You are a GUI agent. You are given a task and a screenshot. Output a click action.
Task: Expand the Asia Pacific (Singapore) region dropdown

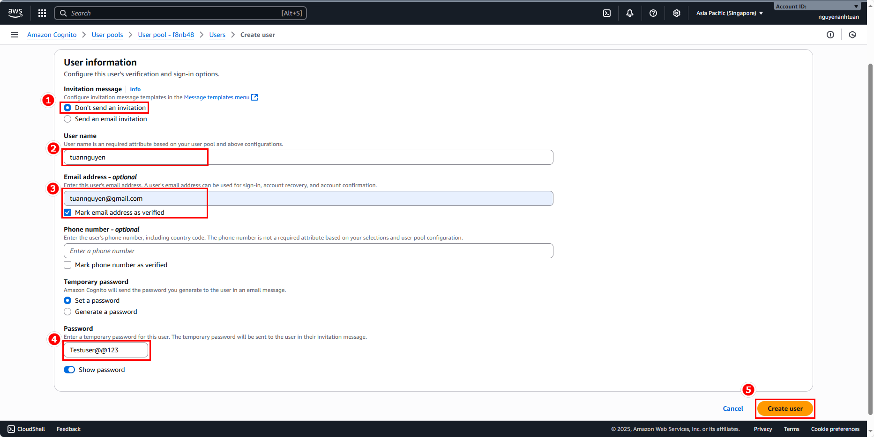pos(729,13)
